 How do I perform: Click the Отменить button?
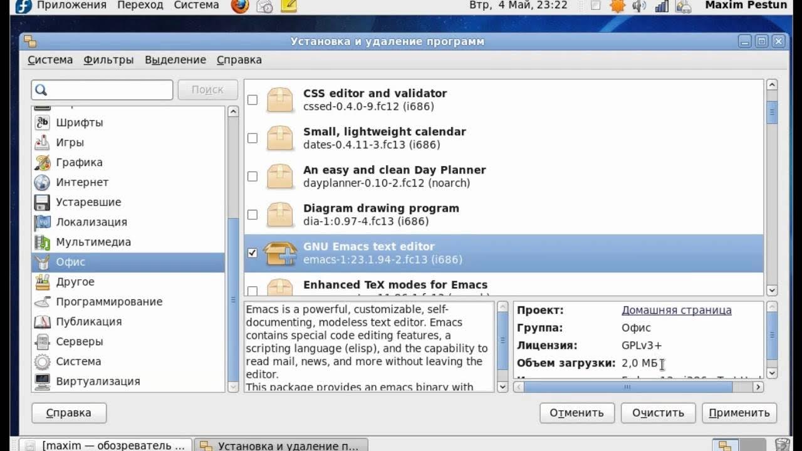click(x=576, y=413)
